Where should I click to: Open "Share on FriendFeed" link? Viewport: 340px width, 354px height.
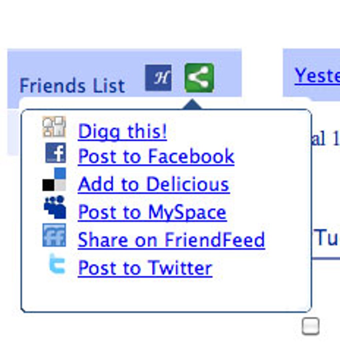click(171, 240)
